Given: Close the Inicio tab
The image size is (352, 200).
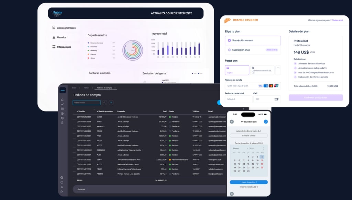Looking at the screenshot, I should tap(79, 88).
